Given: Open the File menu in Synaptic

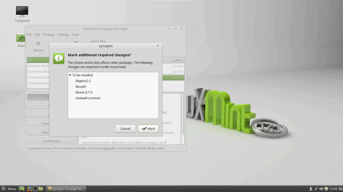Looking at the screenshot, I should (x=29, y=35).
